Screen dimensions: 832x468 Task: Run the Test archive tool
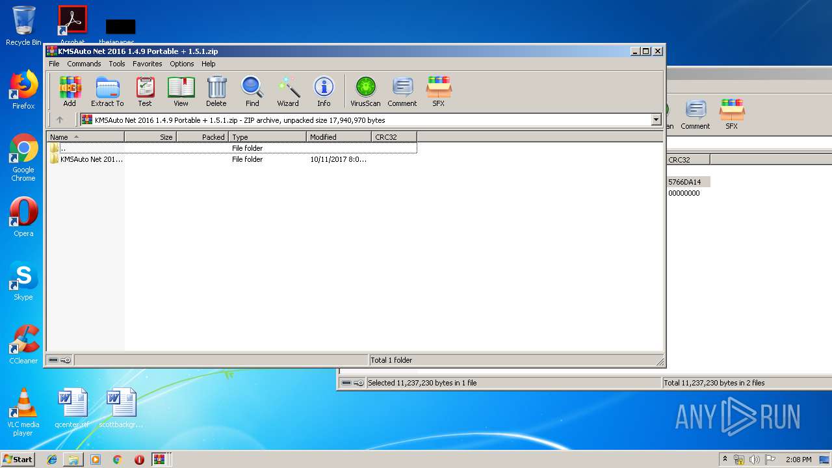(145, 91)
